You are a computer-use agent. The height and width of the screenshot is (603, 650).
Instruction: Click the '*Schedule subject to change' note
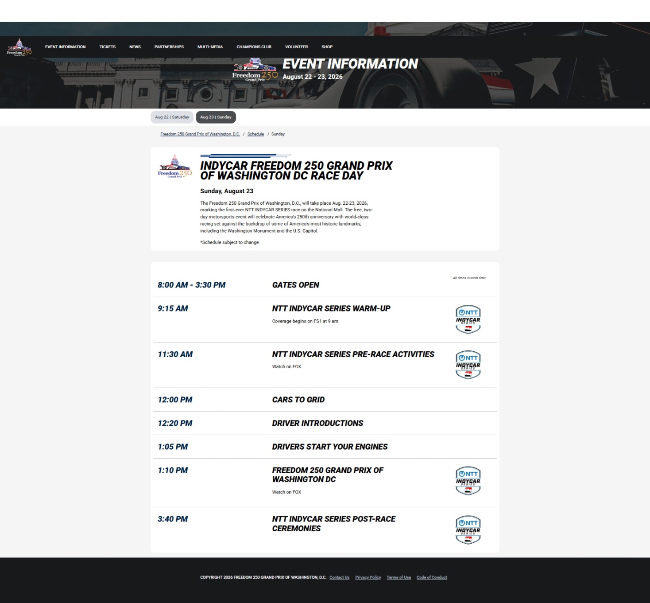229,242
